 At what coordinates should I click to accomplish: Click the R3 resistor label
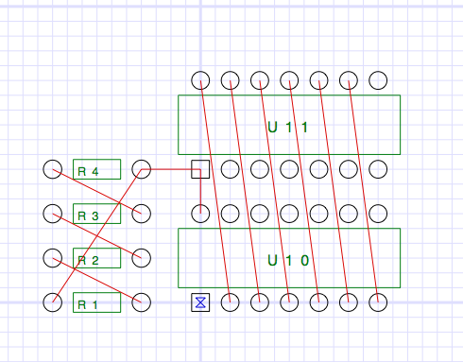click(x=88, y=215)
